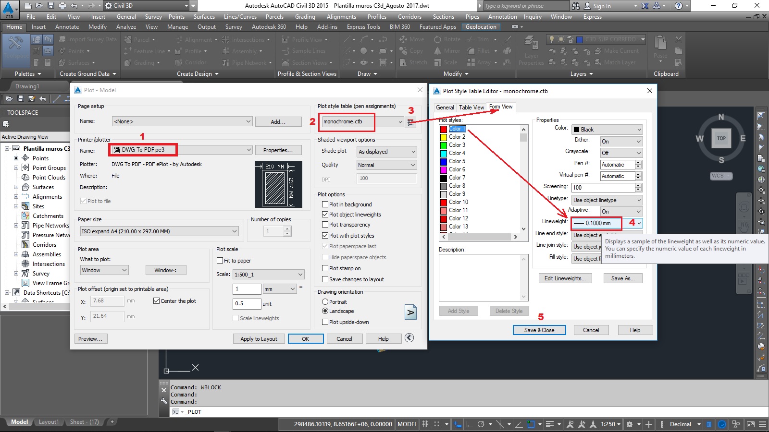Open the Annotate ribbon tab
This screenshot has width=769, height=432.
point(67,27)
